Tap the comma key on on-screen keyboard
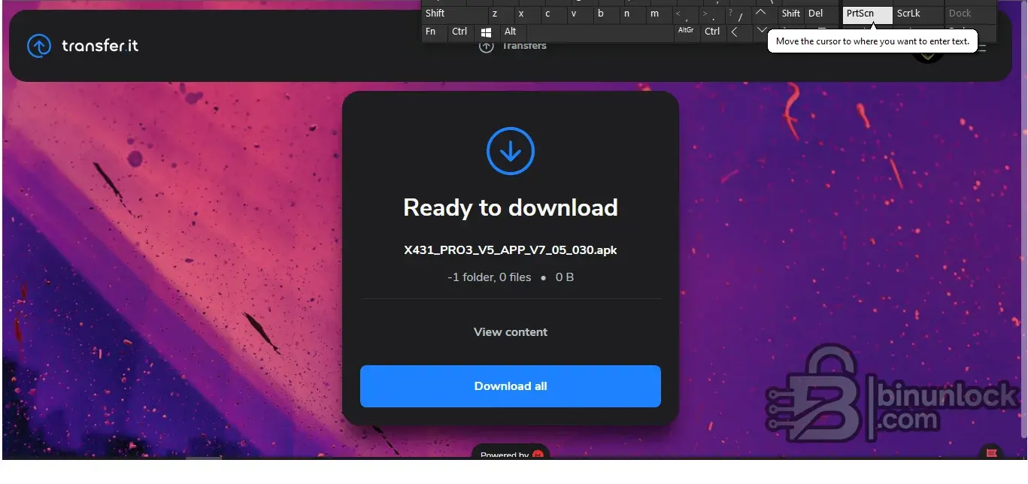 click(685, 14)
